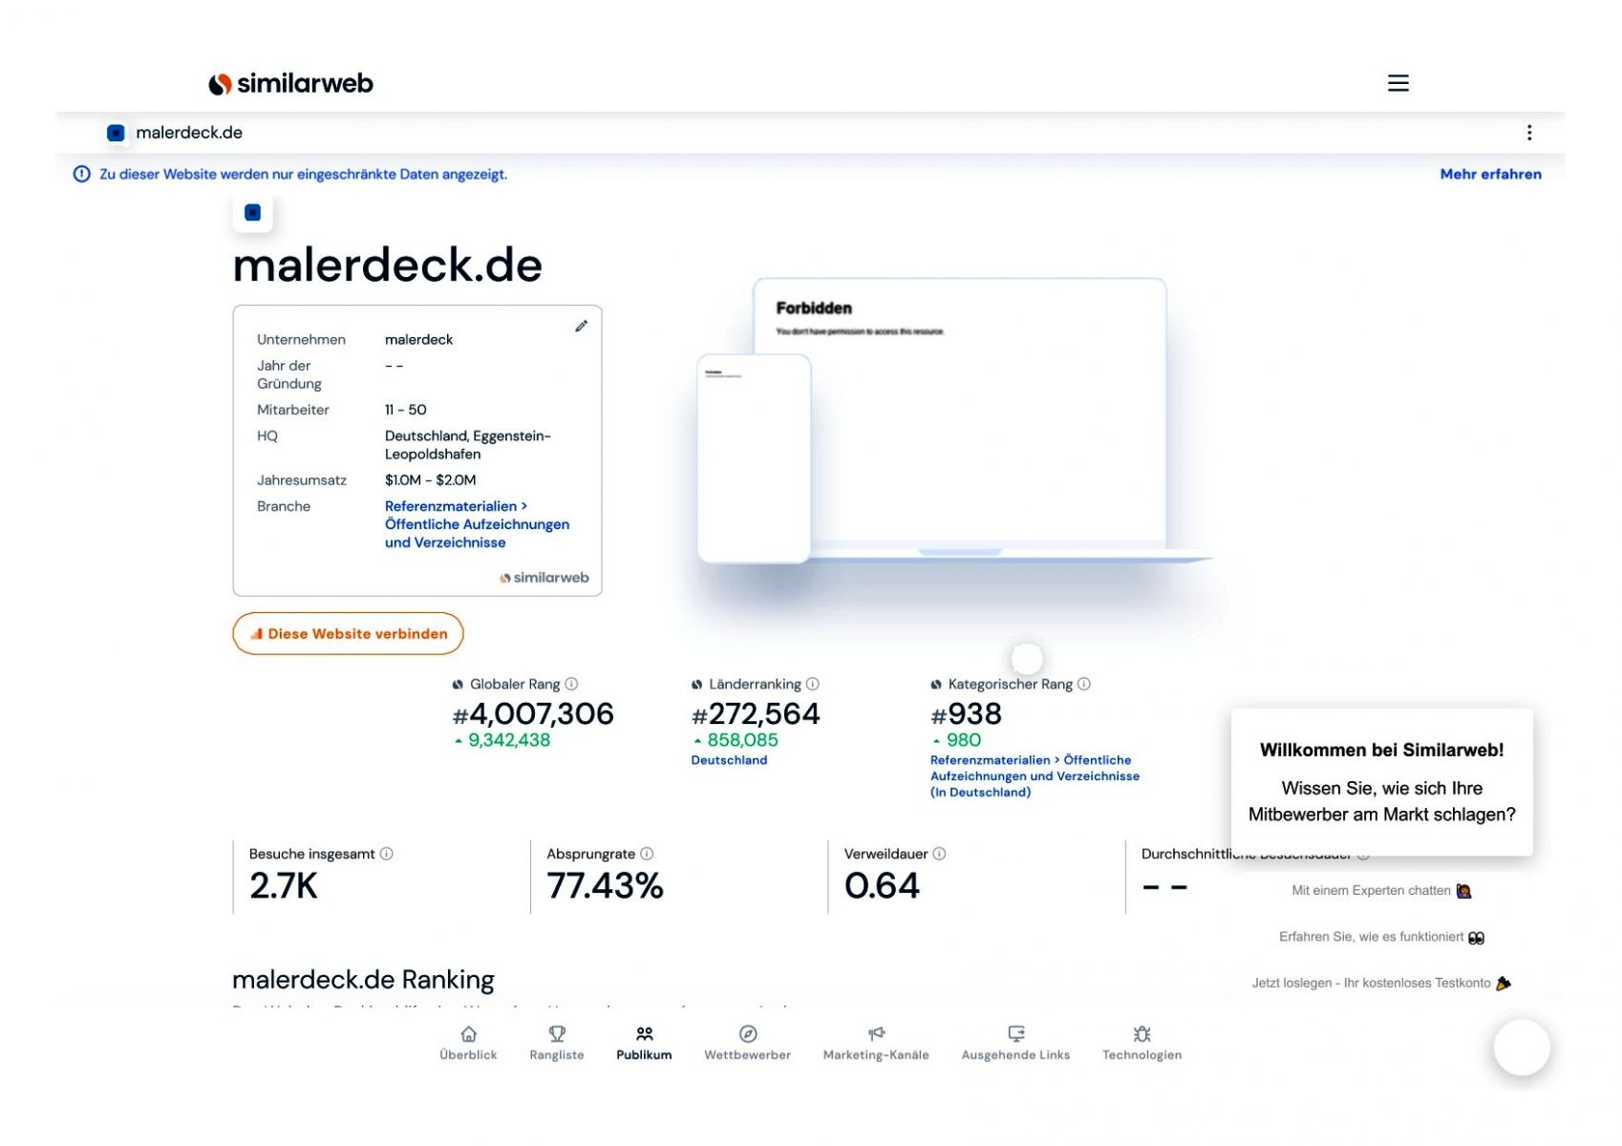Viewport: 1622px width, 1146px height.
Task: Click Erfahren Sie, wie es funktioniert
Action: pyautogui.click(x=1381, y=937)
